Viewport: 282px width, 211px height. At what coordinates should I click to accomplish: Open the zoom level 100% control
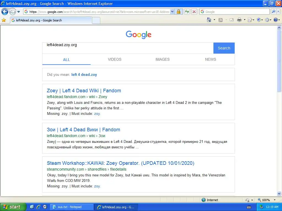[x=264, y=200]
